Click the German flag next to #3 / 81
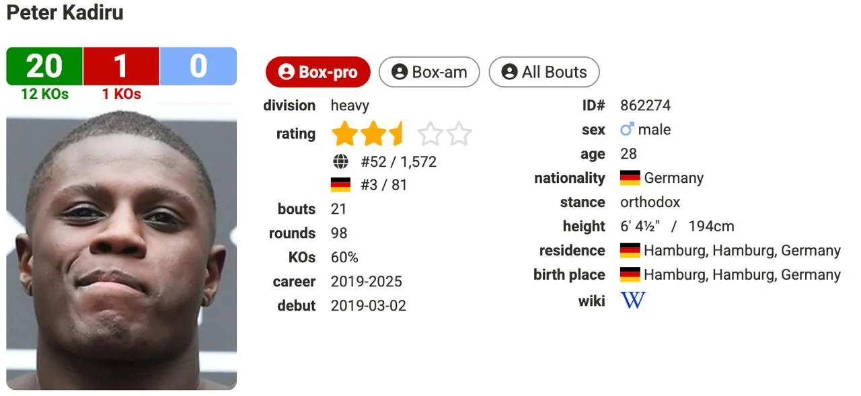The height and width of the screenshot is (396, 861). 341,185
